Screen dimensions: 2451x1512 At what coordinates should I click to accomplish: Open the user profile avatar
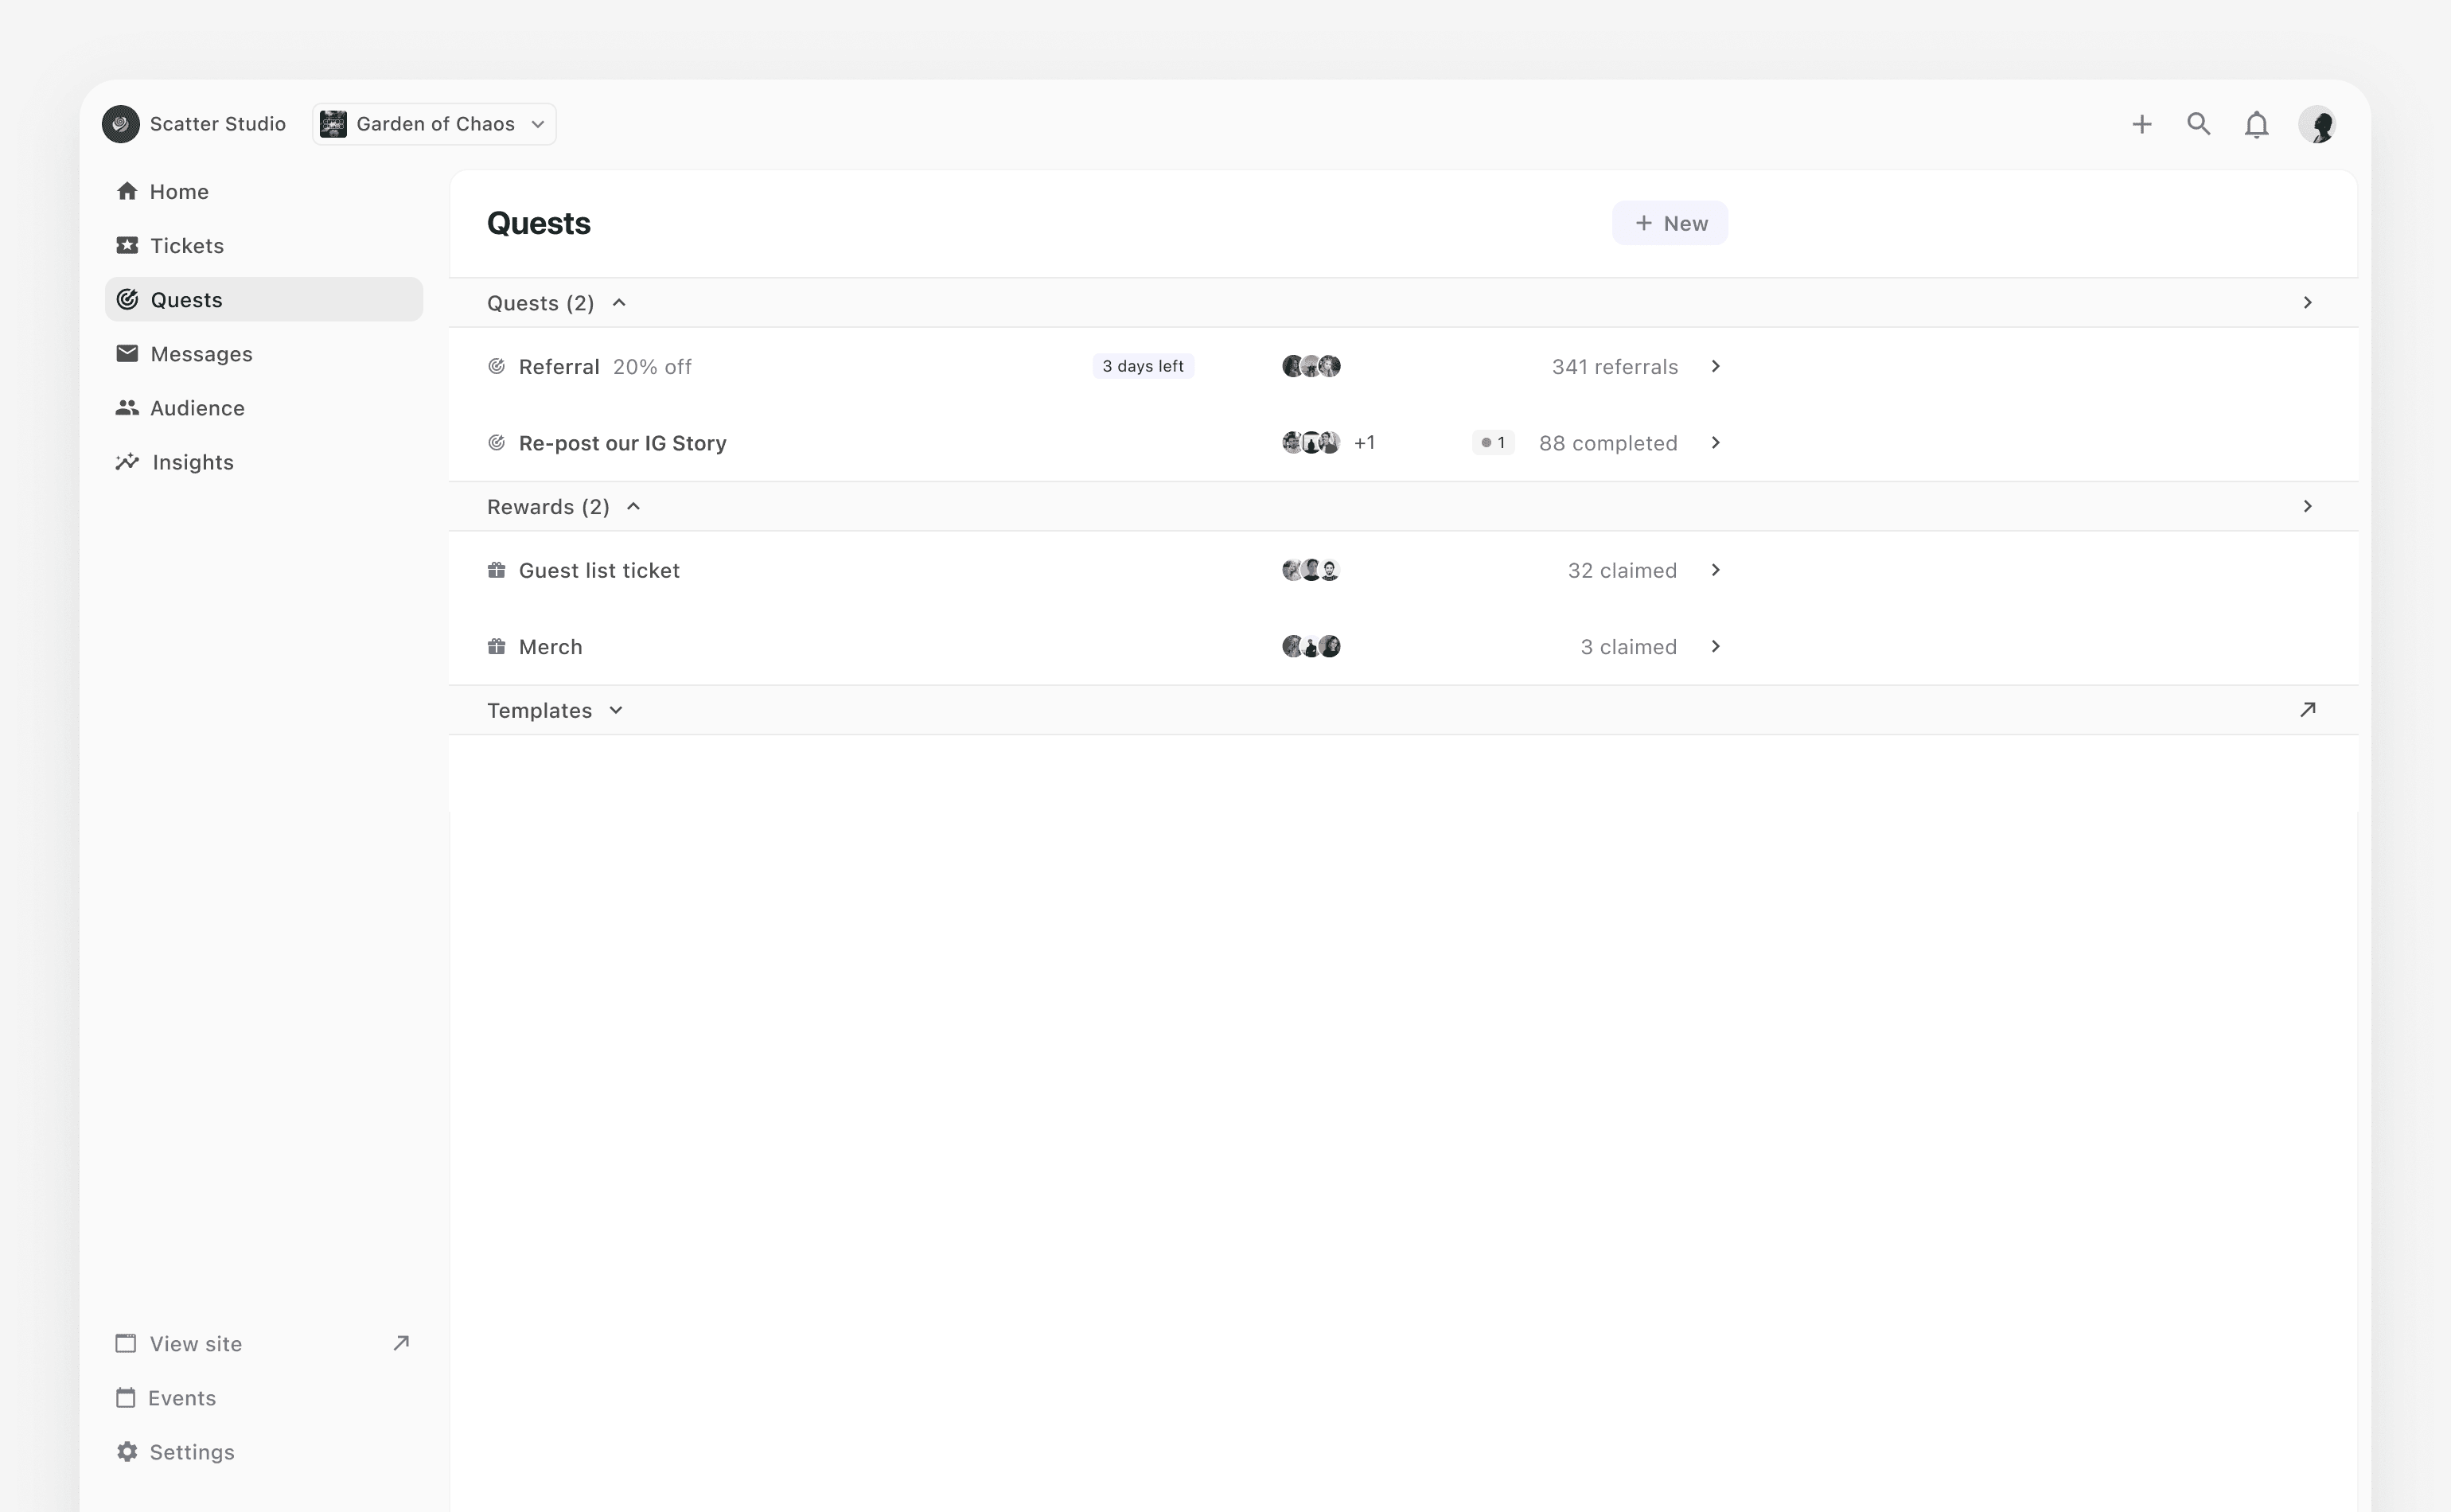(x=2317, y=125)
